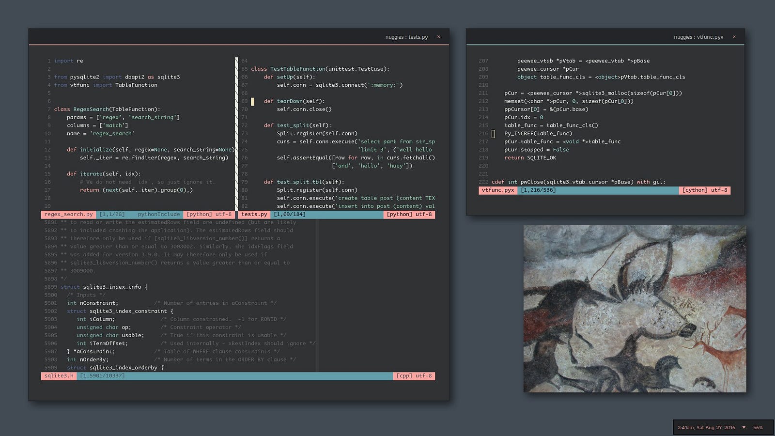Click line number 5901 in sqlite3.h
The height and width of the screenshot is (436, 775).
tap(51, 303)
